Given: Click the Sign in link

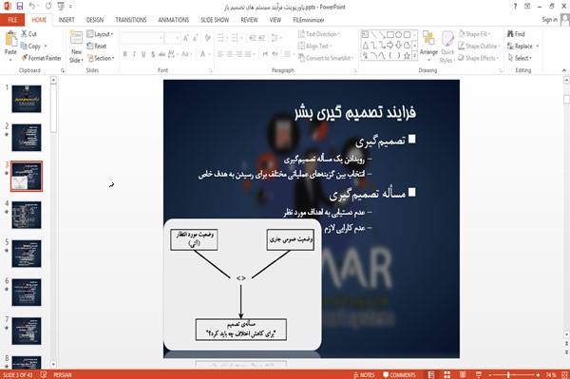Looking at the screenshot, I should coord(549,20).
